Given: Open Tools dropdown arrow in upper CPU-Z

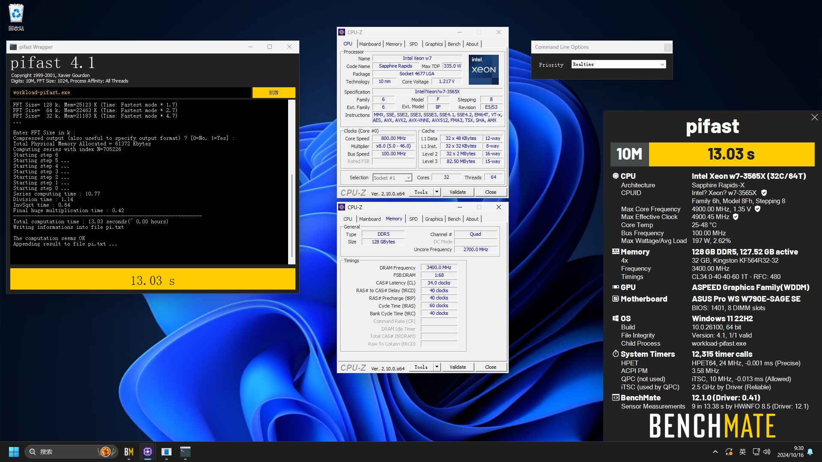Looking at the screenshot, I should 437,192.
